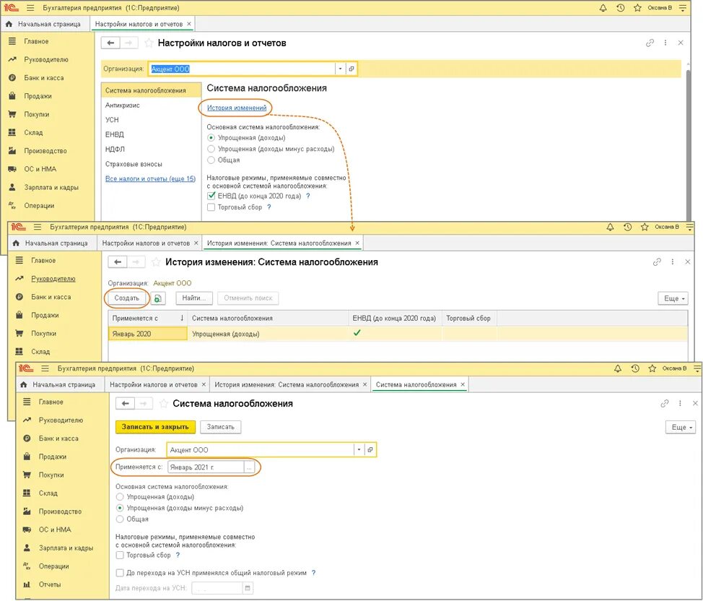This screenshot has height=601, width=703.
Task: Open favorites star in bottom window title bar
Action: click(652, 368)
